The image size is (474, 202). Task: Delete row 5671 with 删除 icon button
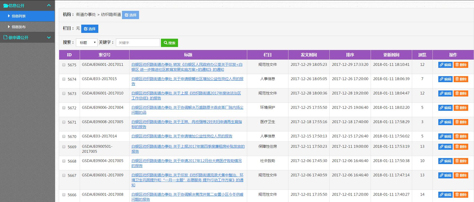coord(461,122)
